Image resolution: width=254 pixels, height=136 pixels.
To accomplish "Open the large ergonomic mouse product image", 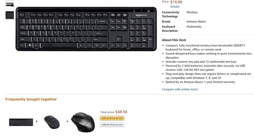I will click(83, 122).
